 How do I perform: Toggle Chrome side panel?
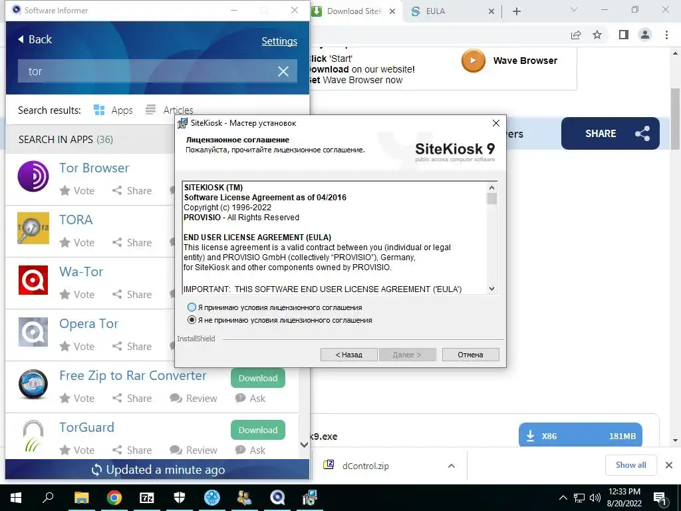pyautogui.click(x=624, y=35)
